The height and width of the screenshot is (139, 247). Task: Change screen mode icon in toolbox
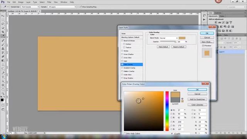pyautogui.click(x=3, y=109)
